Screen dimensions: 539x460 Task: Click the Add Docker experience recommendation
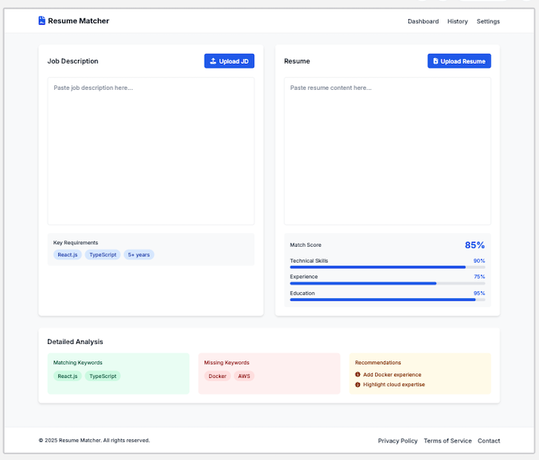(393, 375)
